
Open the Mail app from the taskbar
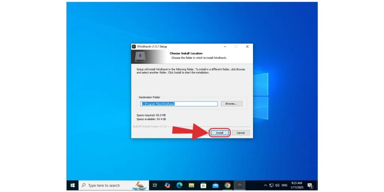click(215, 185)
